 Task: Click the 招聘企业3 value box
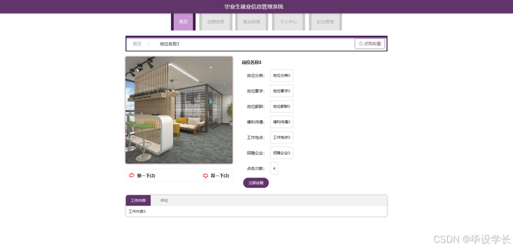(281, 153)
